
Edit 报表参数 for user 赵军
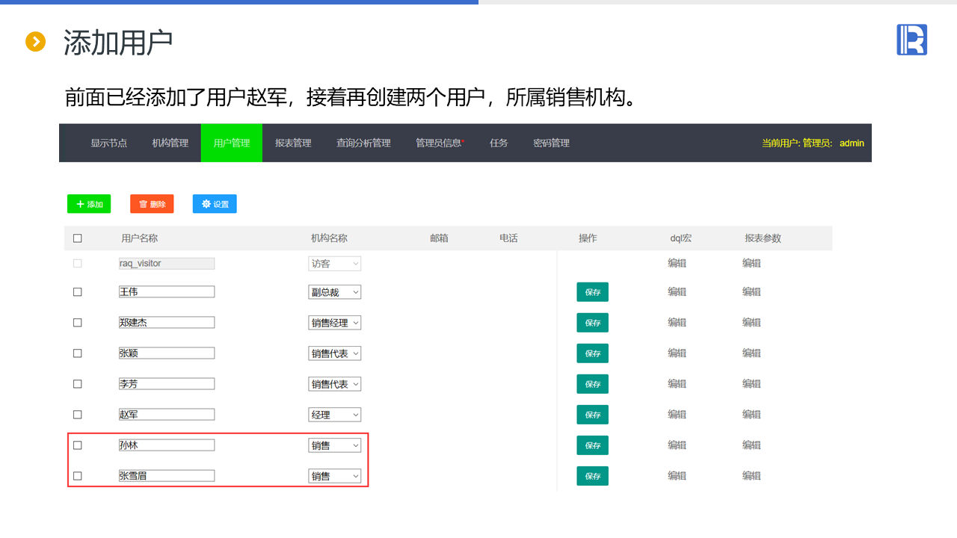[x=751, y=414]
